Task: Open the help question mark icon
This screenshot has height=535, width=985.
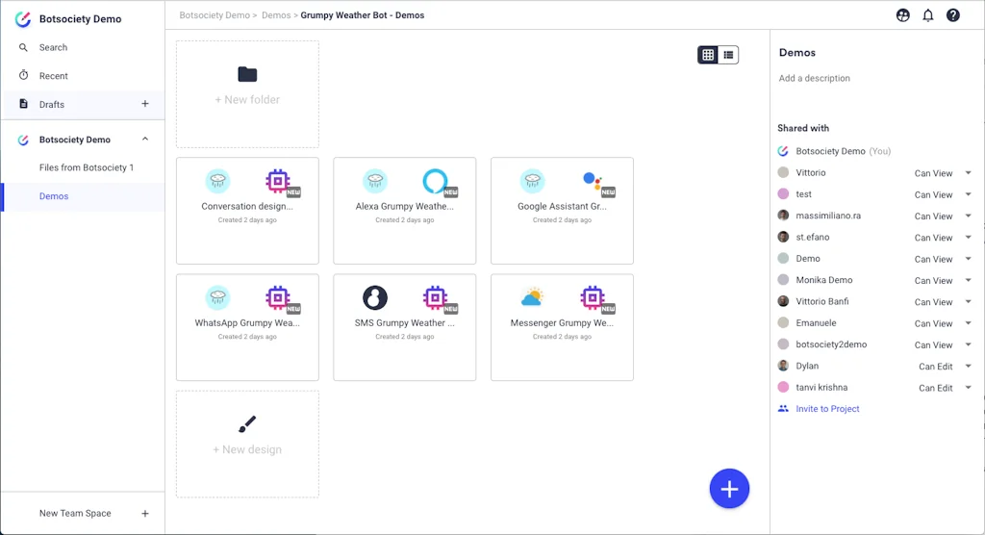Action: click(952, 15)
